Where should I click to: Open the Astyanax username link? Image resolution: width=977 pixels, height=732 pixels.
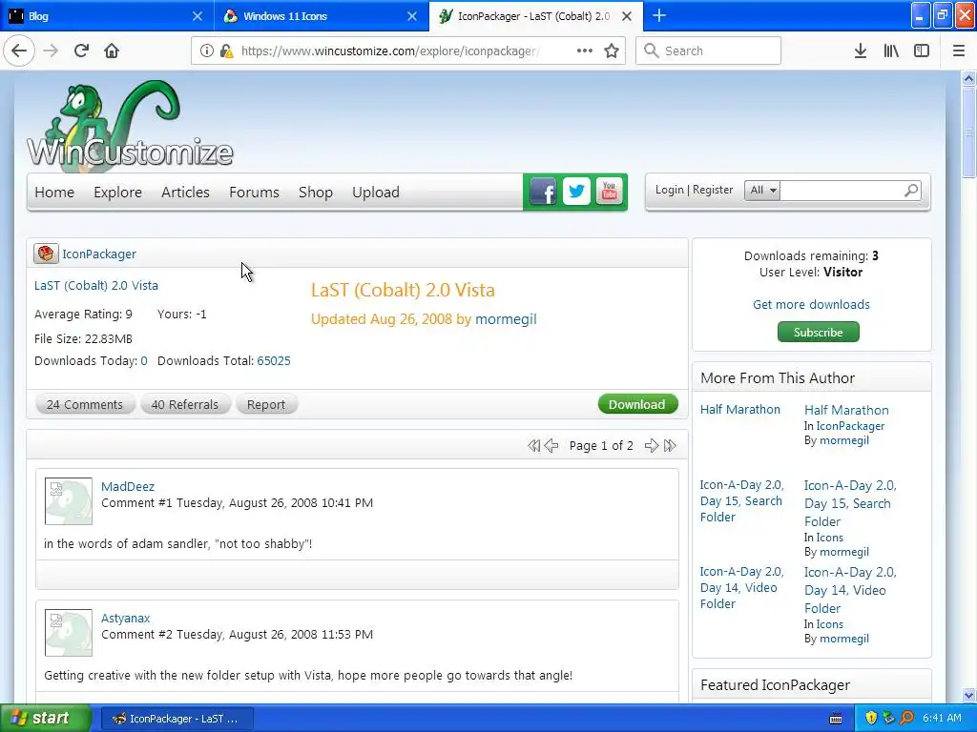click(x=125, y=618)
